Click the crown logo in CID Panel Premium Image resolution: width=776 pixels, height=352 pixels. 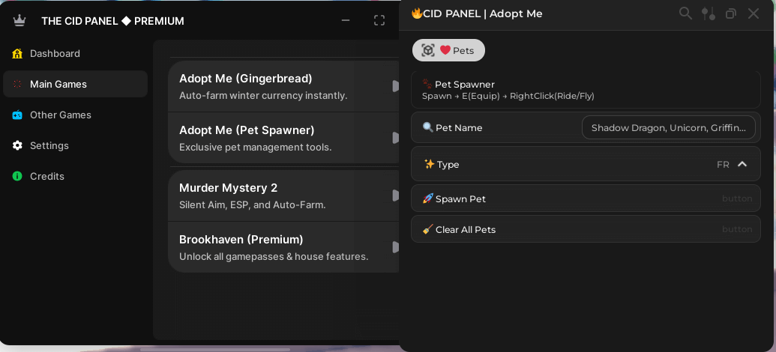(19, 20)
